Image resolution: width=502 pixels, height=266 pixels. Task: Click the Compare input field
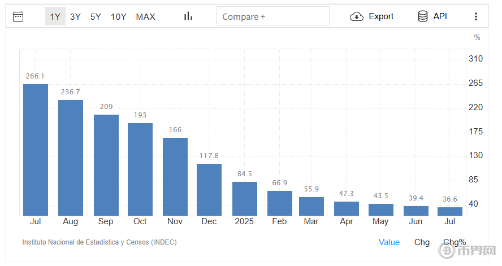[x=272, y=16]
